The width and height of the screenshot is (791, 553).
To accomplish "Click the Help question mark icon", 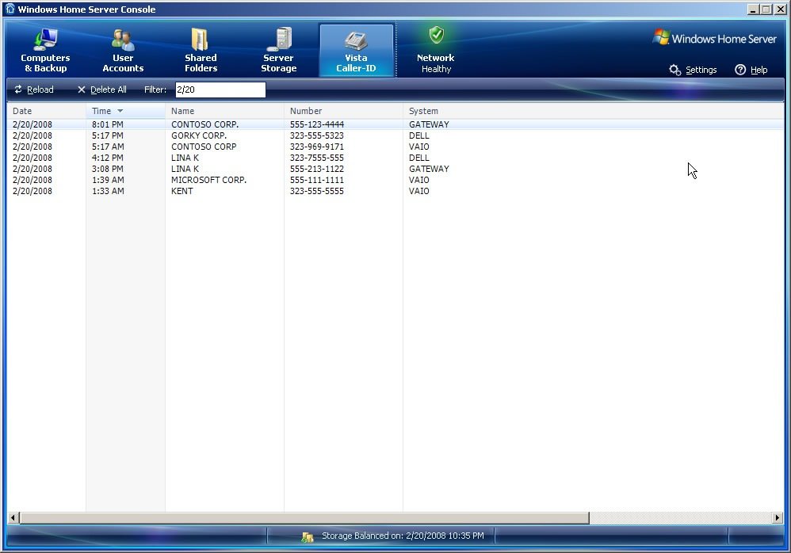I will click(x=740, y=70).
